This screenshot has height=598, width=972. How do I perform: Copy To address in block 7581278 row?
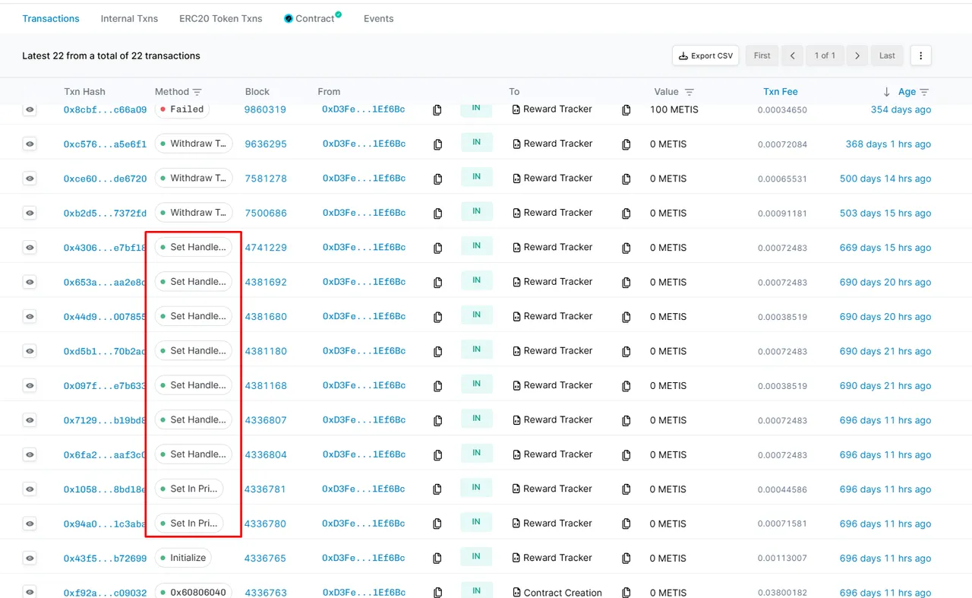(626, 179)
